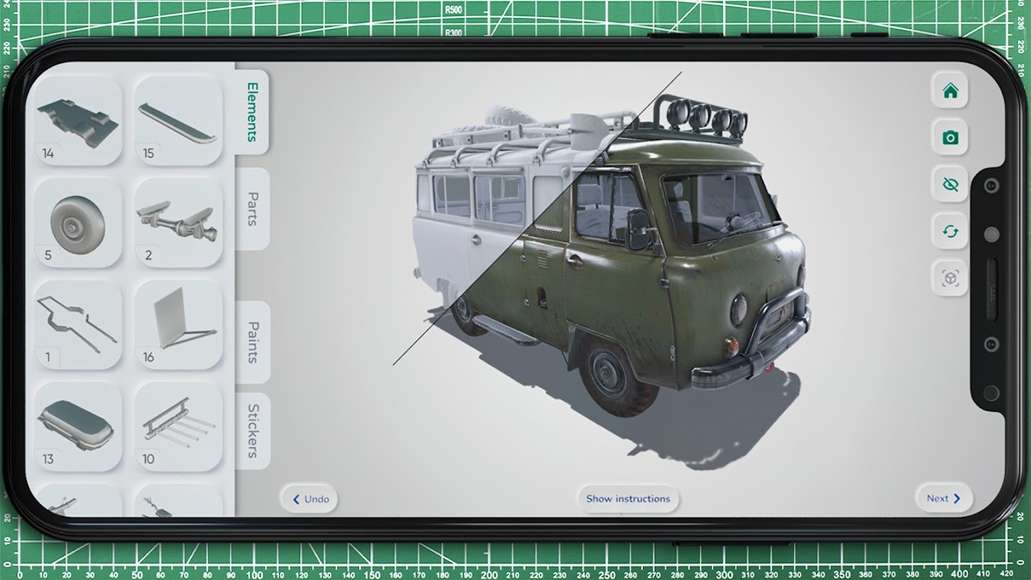The image size is (1031, 580).
Task: Open the Stickers tab
Action: point(252,431)
